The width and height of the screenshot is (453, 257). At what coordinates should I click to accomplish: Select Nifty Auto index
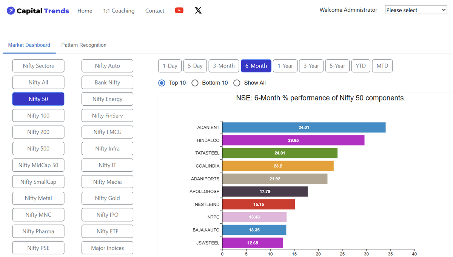click(x=107, y=66)
